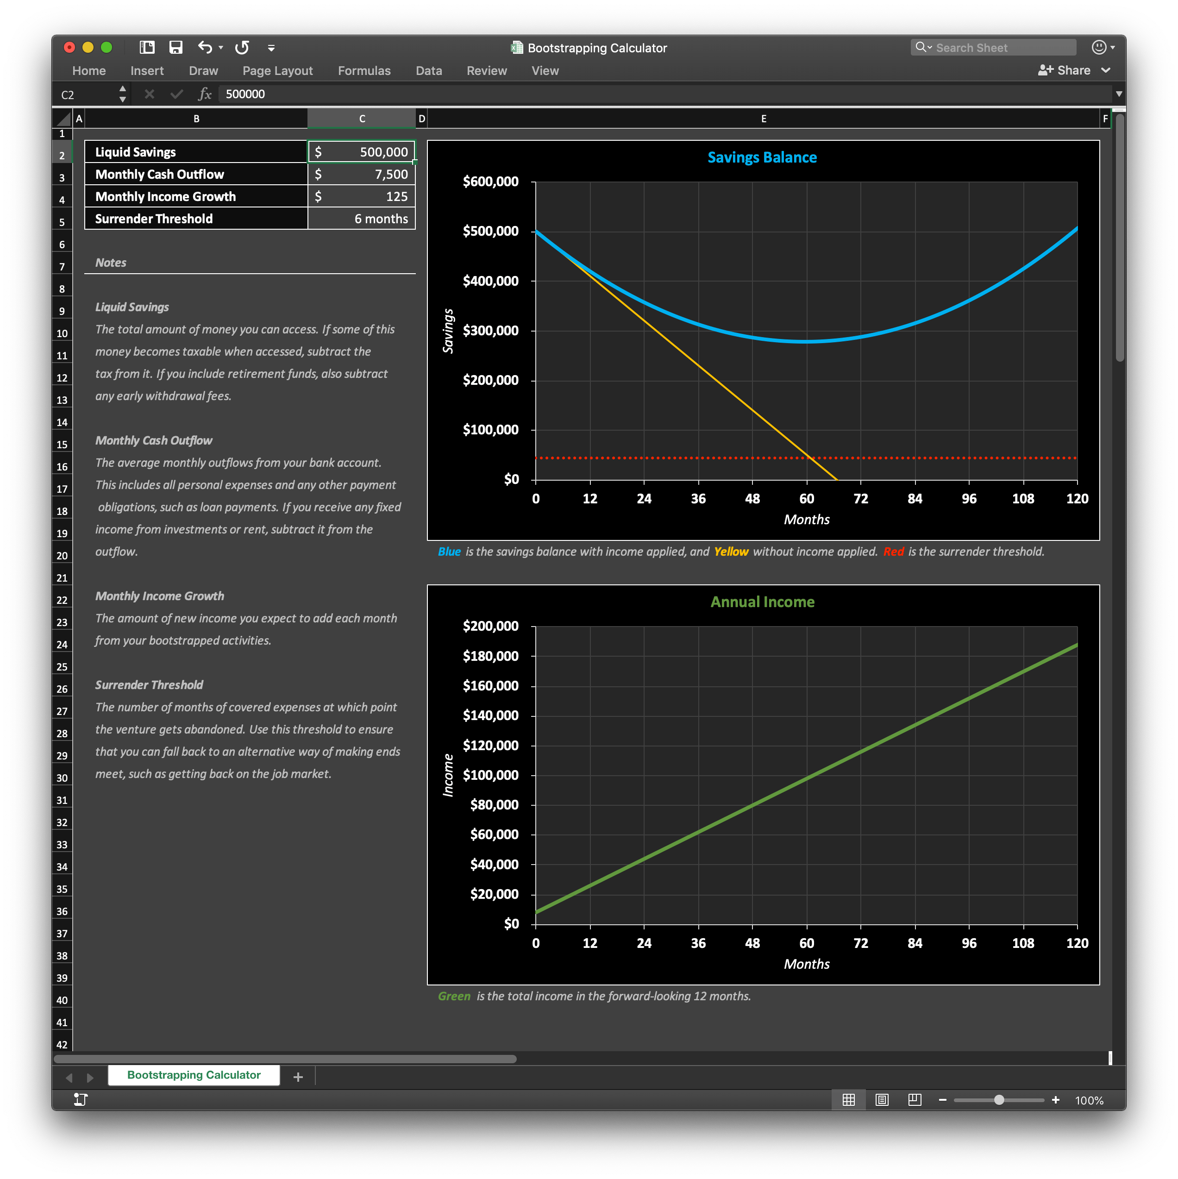
Task: Switch to Page Layout view in status bar
Action: tap(882, 1100)
